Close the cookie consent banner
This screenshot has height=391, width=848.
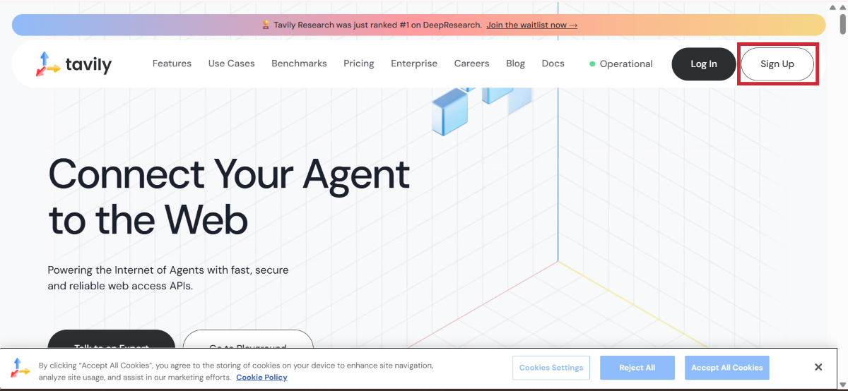818,367
